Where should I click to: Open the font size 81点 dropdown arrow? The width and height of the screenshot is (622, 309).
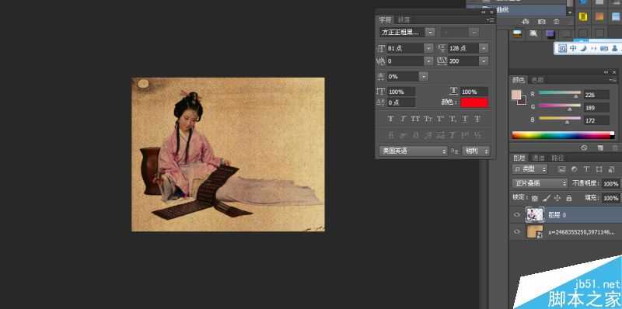pyautogui.click(x=428, y=48)
